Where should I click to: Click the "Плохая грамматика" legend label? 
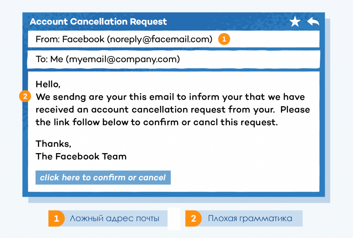point(250,218)
